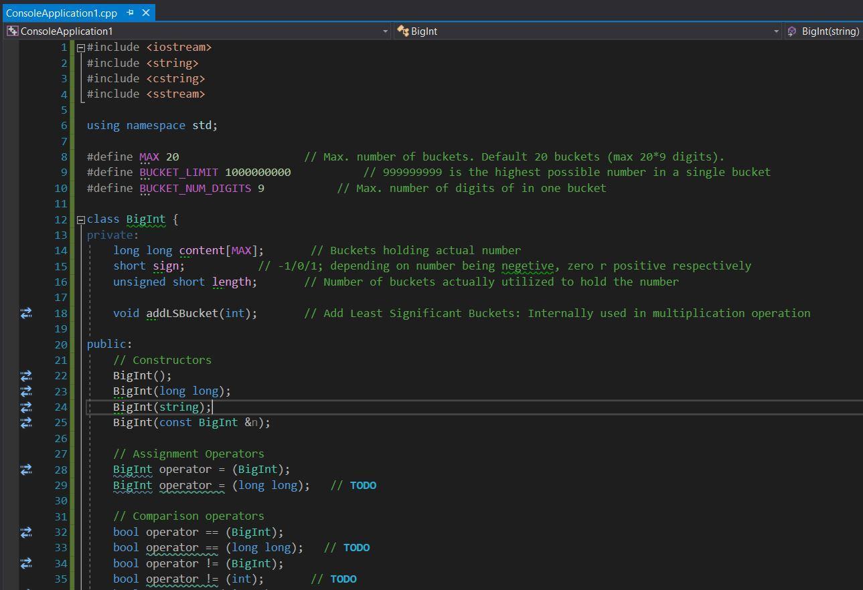The height and width of the screenshot is (590, 863).
Task: Click the margin glyph for BigInt(string) on line 24
Action: pyautogui.click(x=26, y=407)
